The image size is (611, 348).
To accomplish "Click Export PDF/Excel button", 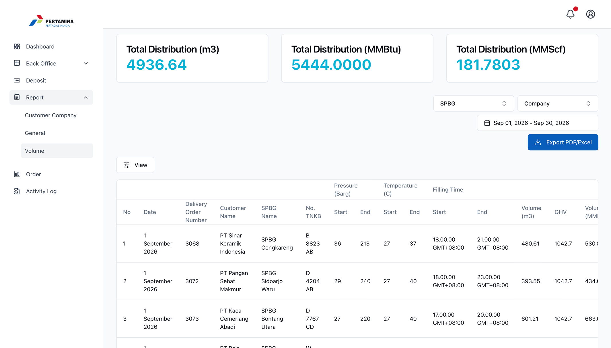I will click(x=563, y=142).
